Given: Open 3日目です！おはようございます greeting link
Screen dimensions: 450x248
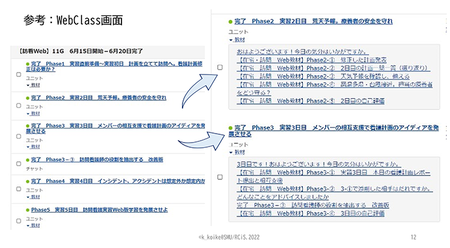Looking at the screenshot, I should 319,164.
